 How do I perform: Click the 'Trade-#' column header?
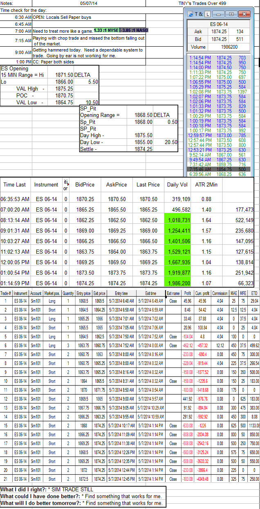point(6,293)
